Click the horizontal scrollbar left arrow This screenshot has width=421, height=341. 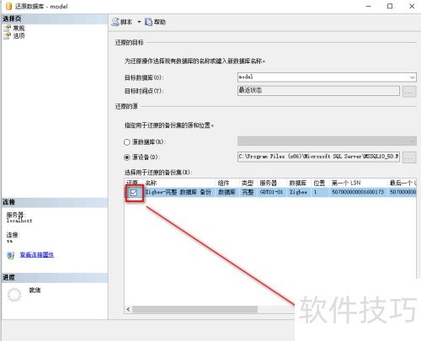(x=128, y=309)
